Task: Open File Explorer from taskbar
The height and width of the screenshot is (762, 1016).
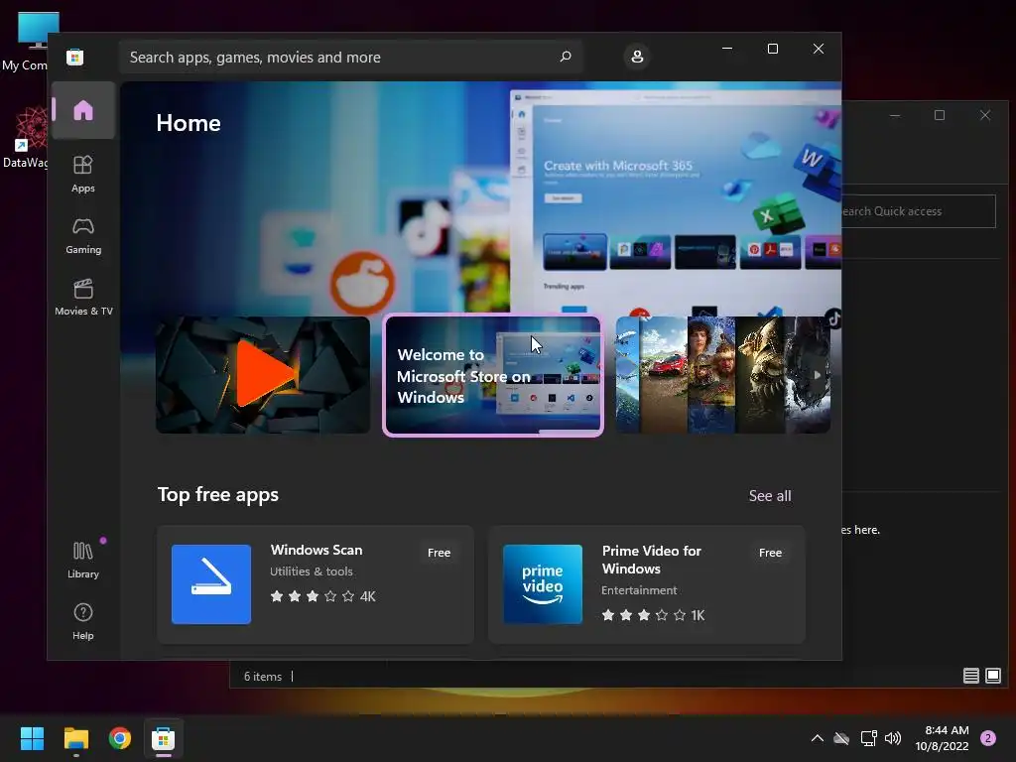Action: click(75, 738)
